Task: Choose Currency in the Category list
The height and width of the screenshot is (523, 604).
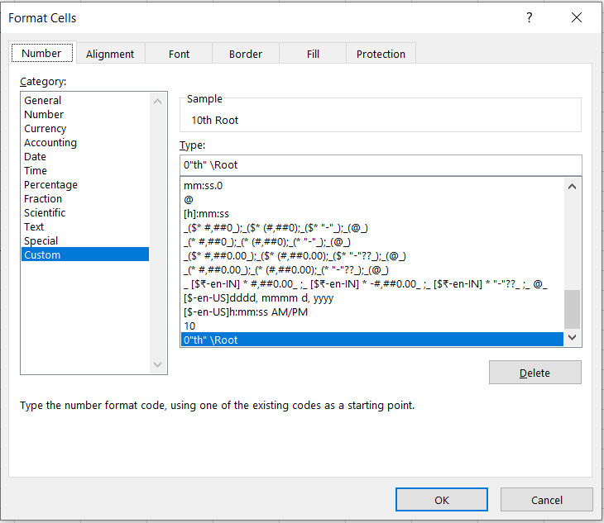Action: pyautogui.click(x=46, y=129)
